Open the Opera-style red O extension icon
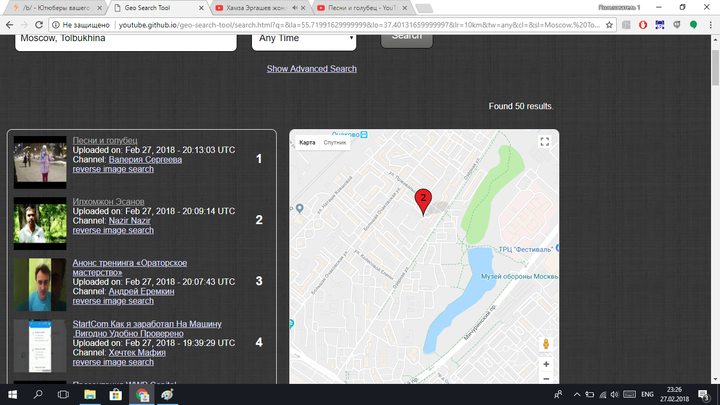The image size is (720, 405). [x=643, y=25]
